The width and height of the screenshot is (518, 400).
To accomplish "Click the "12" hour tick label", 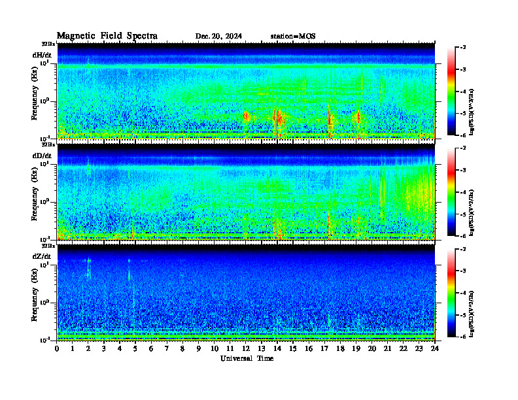I will pos(246,348).
